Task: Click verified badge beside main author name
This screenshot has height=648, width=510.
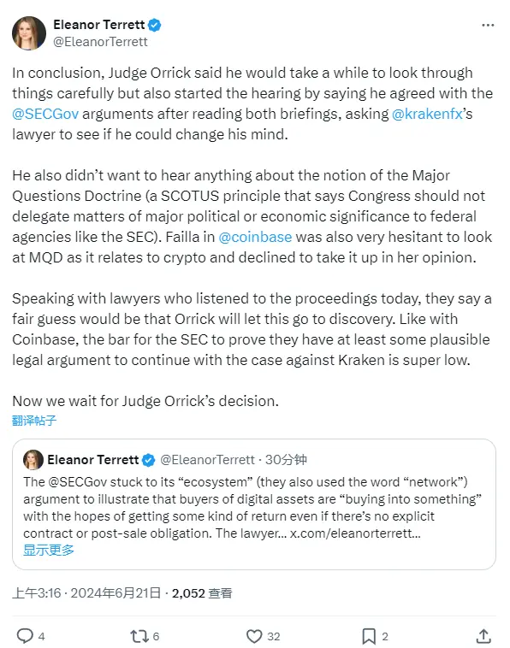Action: [x=155, y=25]
